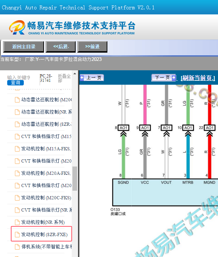Click VCC terminal label
Screen dimensions: 218x257
pyautogui.click(x=145, y=182)
